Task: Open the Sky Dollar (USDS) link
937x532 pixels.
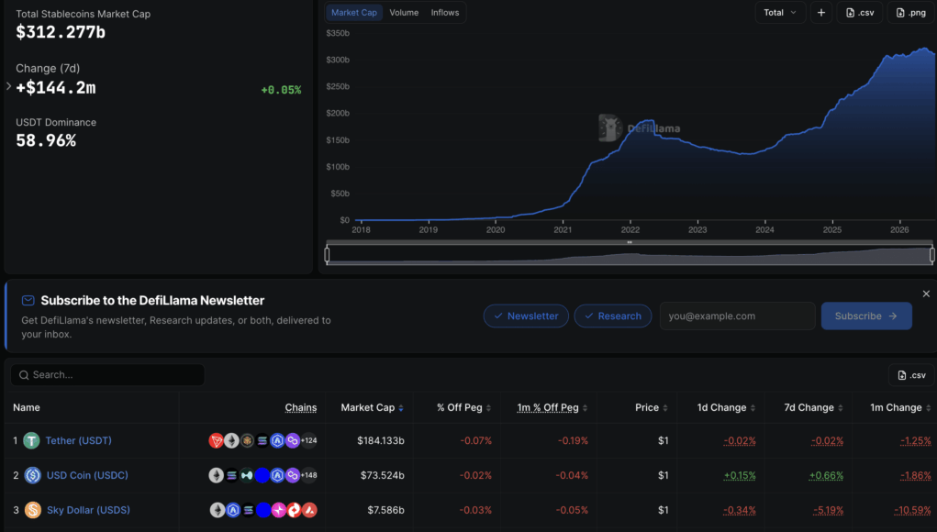Action: pos(88,510)
